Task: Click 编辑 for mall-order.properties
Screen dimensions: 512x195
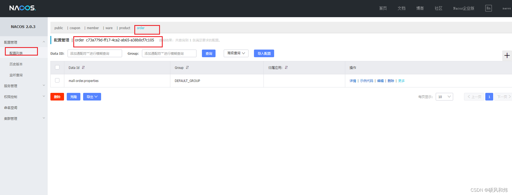Action: [x=380, y=81]
